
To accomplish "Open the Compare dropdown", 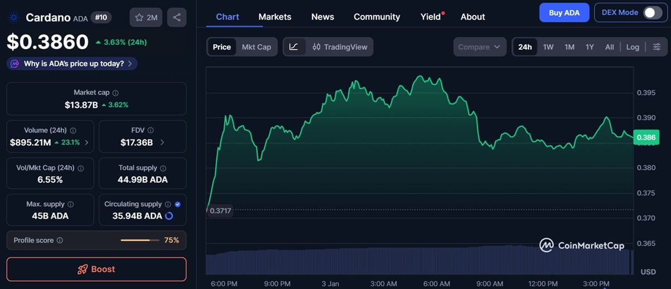I will tap(480, 47).
